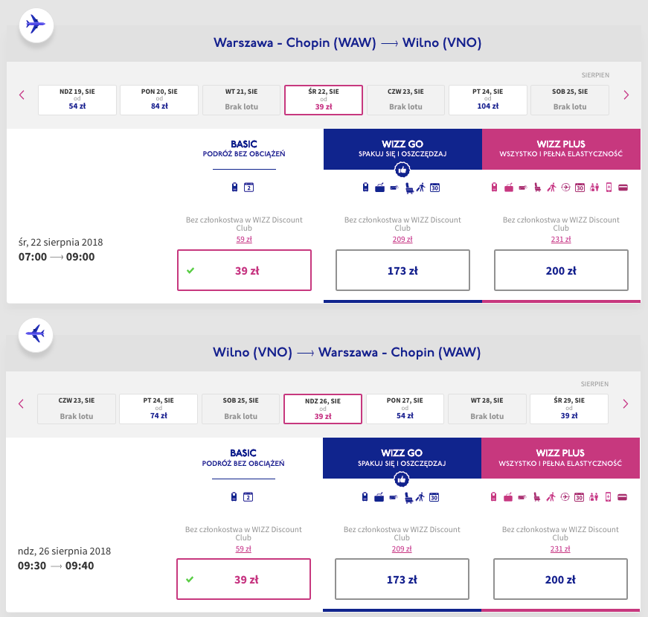This screenshot has height=617, width=648.
Task: Click the 'śr, 22 sierpnia 2018' flight date text
Action: pos(61,243)
